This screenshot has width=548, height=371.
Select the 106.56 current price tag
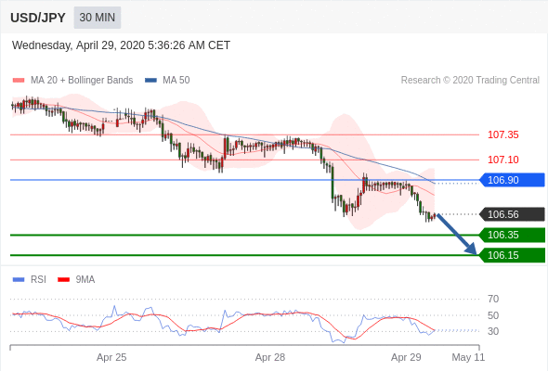click(x=512, y=214)
